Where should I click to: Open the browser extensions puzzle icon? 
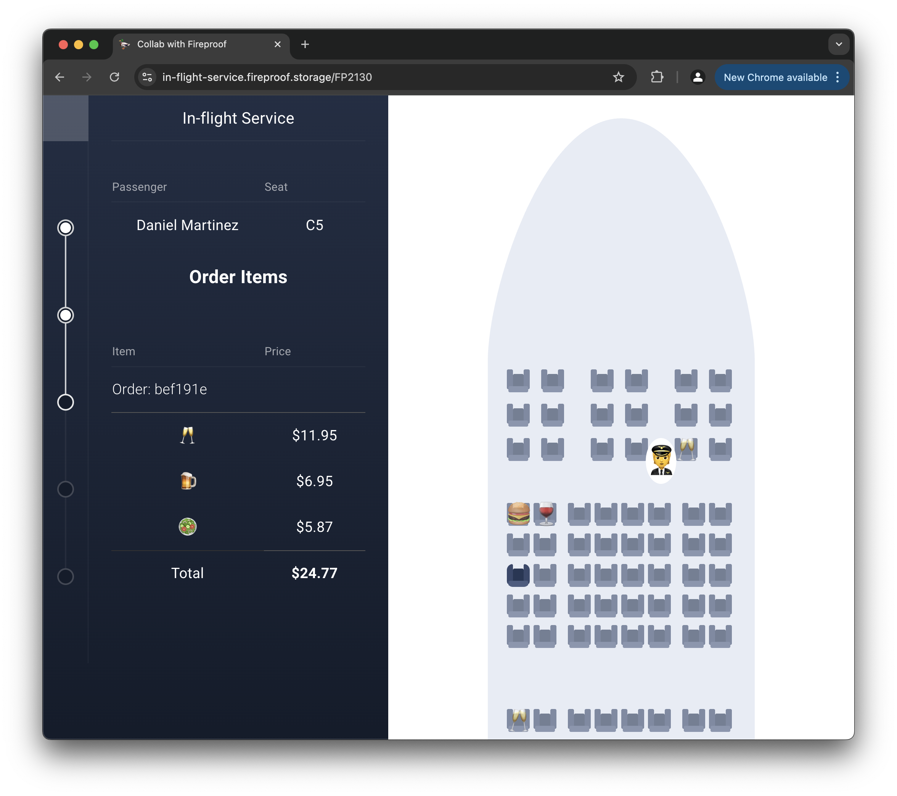[x=657, y=77]
